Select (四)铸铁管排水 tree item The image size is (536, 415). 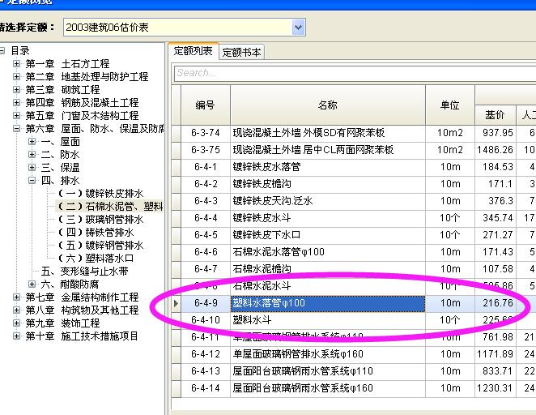(96, 233)
